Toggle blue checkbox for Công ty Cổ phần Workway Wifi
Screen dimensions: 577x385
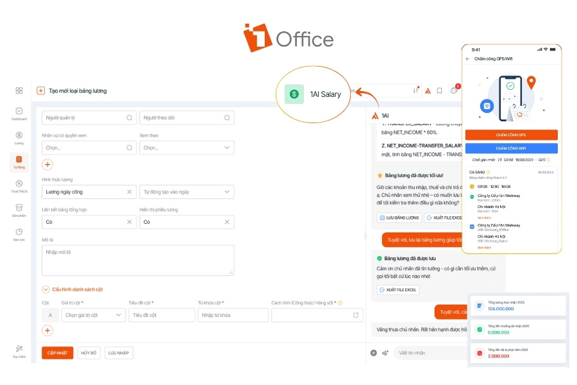[x=472, y=227]
